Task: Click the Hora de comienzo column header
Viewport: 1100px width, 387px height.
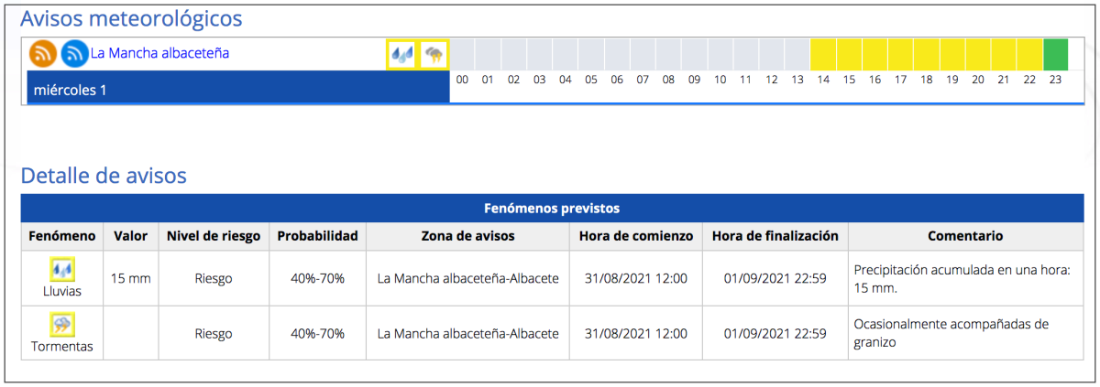Action: 636,236
